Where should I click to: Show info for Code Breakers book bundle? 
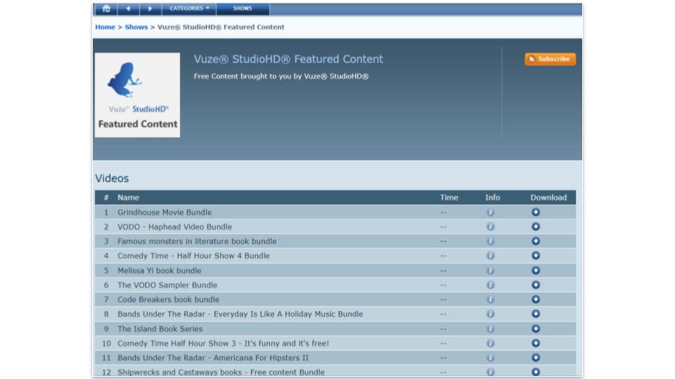tap(490, 300)
